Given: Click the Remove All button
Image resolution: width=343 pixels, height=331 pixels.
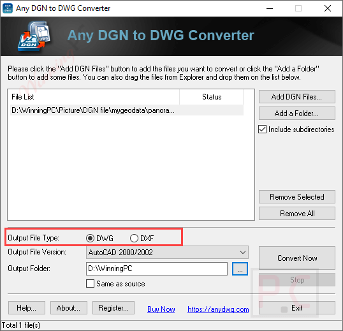Looking at the screenshot, I should [297, 214].
